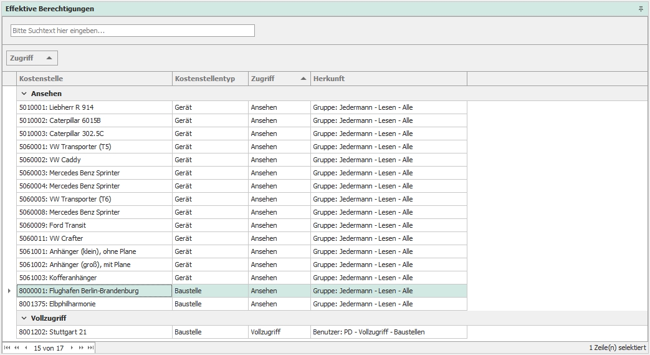The height and width of the screenshot is (355, 650).
Task: Go to the previous record
Action: pos(26,348)
